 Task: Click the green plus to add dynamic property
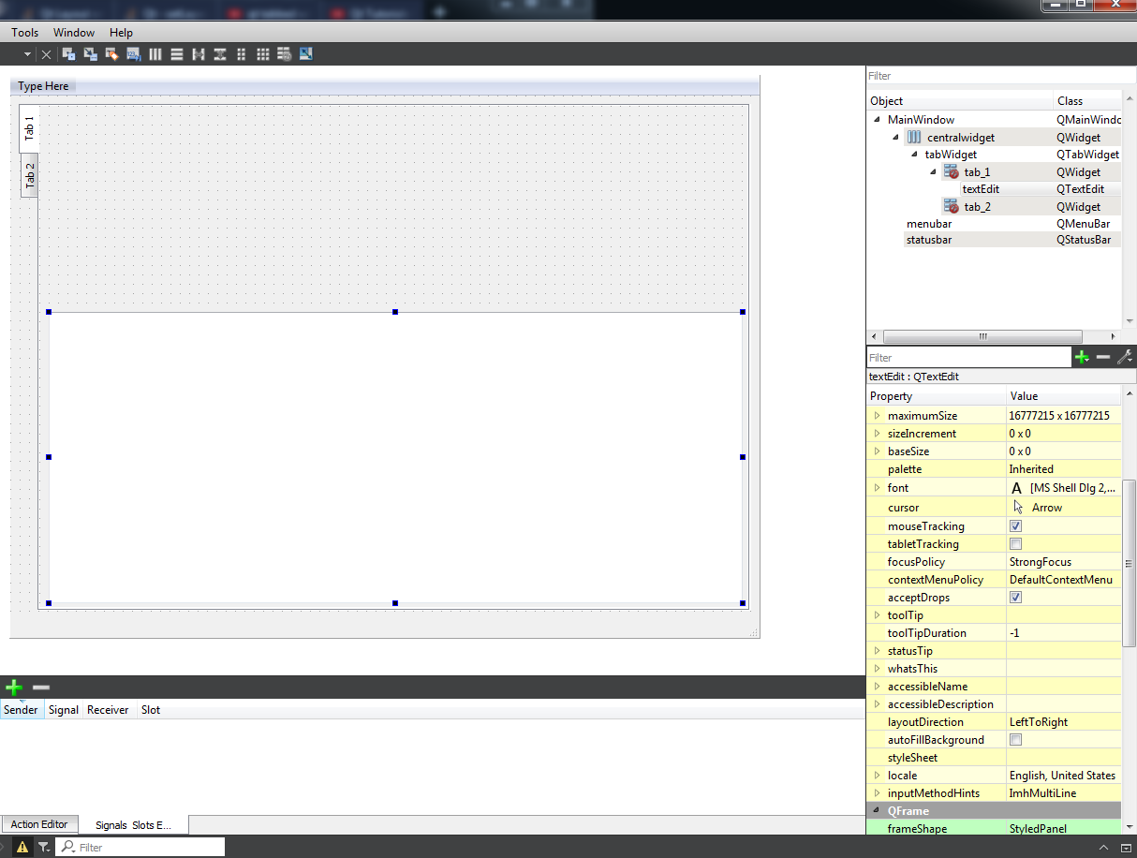coord(1082,357)
